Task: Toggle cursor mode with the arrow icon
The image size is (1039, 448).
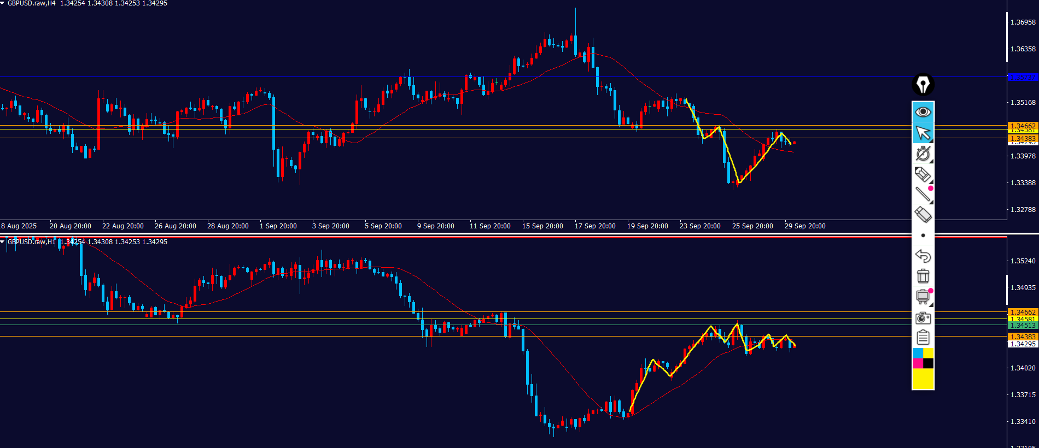Action: point(923,133)
